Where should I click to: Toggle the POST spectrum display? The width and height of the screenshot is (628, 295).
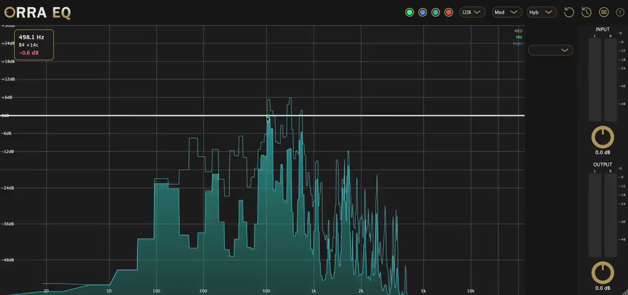pyautogui.click(x=518, y=44)
